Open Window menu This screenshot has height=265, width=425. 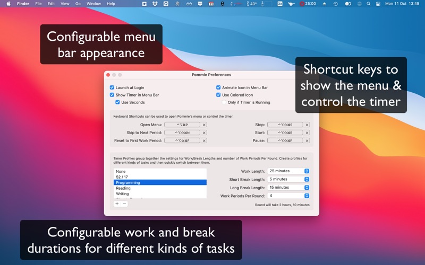tap(93, 4)
